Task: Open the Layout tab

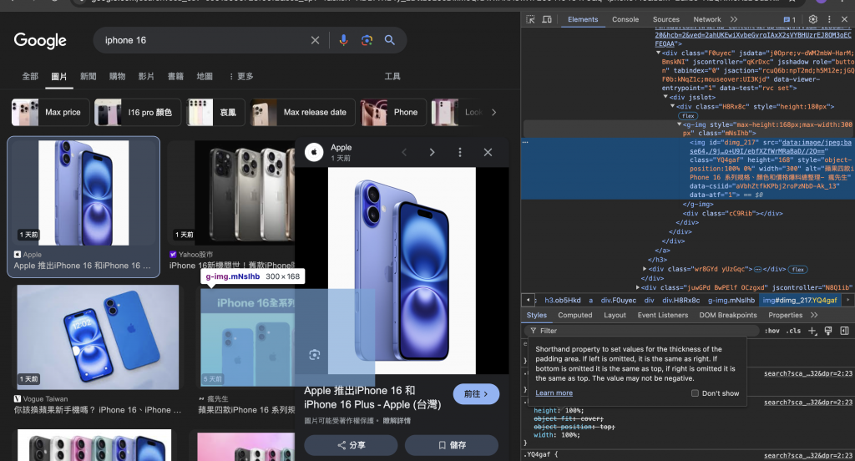Action: click(x=615, y=316)
